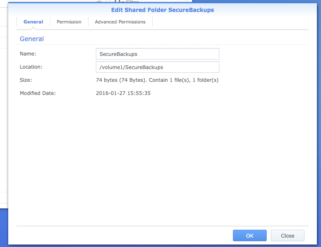Viewport: 321px width, 247px height.
Task: Dismiss the dialog using the Close button
Action: click(x=287, y=235)
